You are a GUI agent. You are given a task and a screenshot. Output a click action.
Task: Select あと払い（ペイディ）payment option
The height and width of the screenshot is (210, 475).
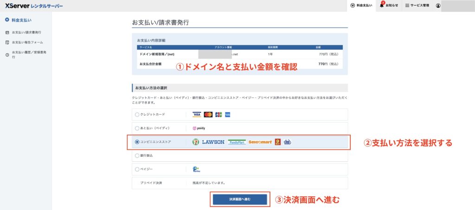coord(137,128)
